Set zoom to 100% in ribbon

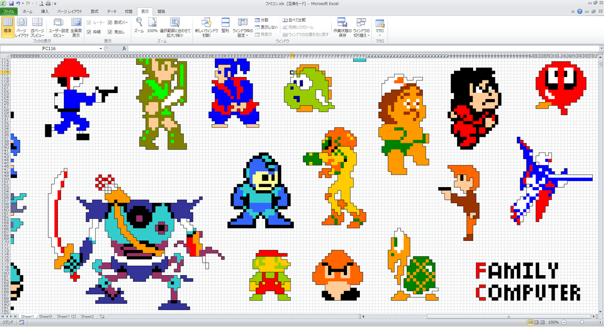tap(153, 25)
